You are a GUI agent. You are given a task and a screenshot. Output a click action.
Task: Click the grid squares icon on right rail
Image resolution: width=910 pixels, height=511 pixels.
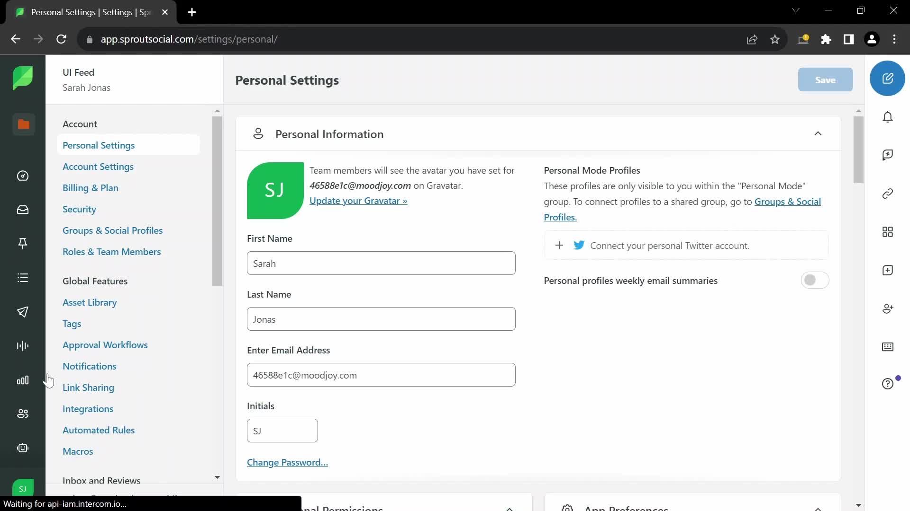pos(888,232)
